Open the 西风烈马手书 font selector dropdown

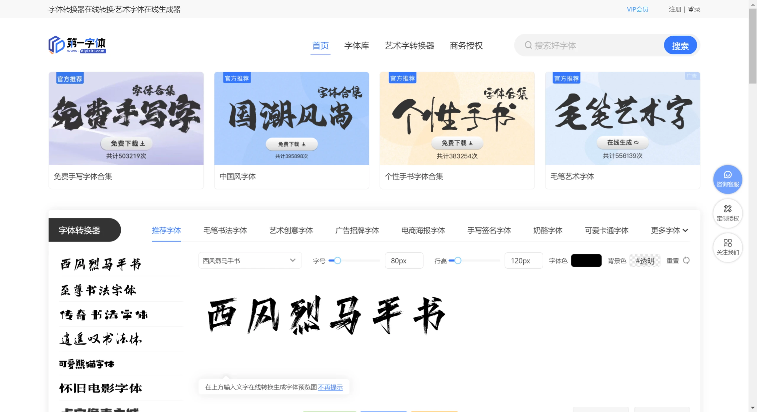point(249,260)
